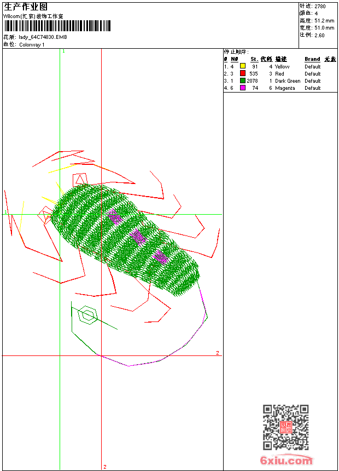The image size is (339, 471).
Task: Click the green hexagon shape in design
Action: click(x=87, y=315)
